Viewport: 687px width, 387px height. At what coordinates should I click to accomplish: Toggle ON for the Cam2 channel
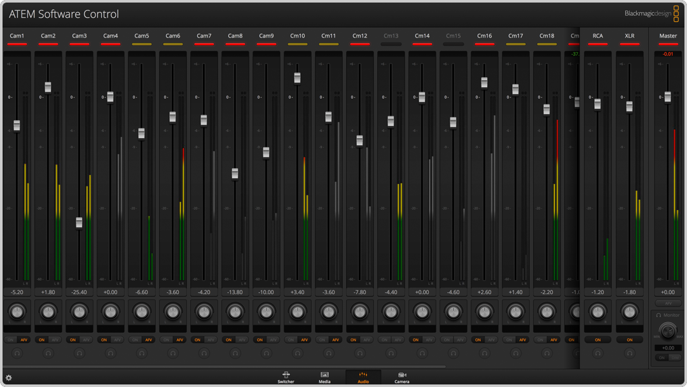click(x=41, y=340)
